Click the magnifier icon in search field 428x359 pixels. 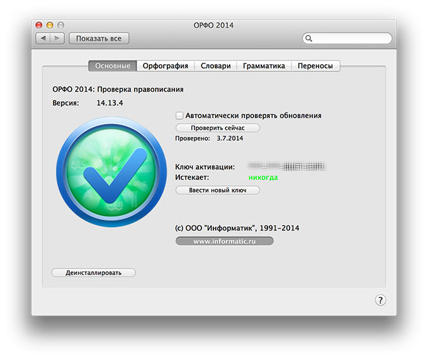click(x=308, y=38)
